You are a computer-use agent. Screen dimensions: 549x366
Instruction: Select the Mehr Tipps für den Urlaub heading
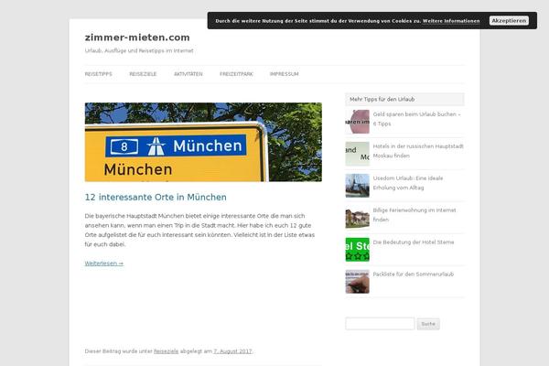pos(382,100)
